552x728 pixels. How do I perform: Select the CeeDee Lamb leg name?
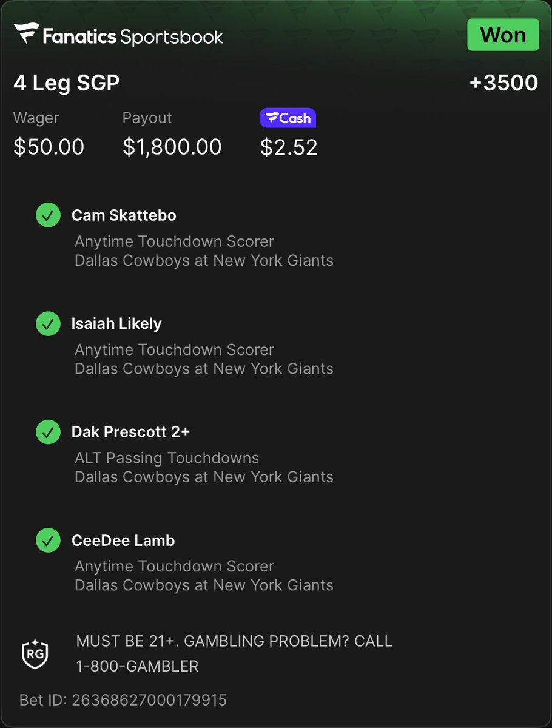point(123,540)
